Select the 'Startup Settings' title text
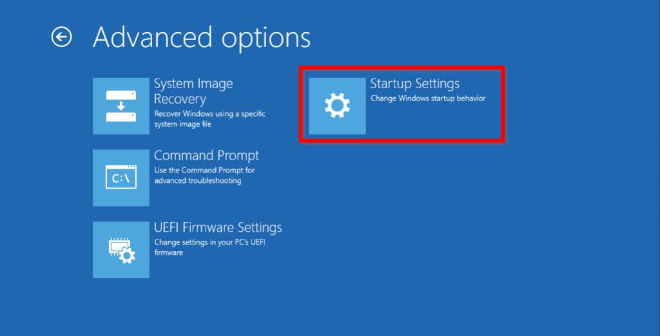The width and height of the screenshot is (660, 336). (414, 84)
